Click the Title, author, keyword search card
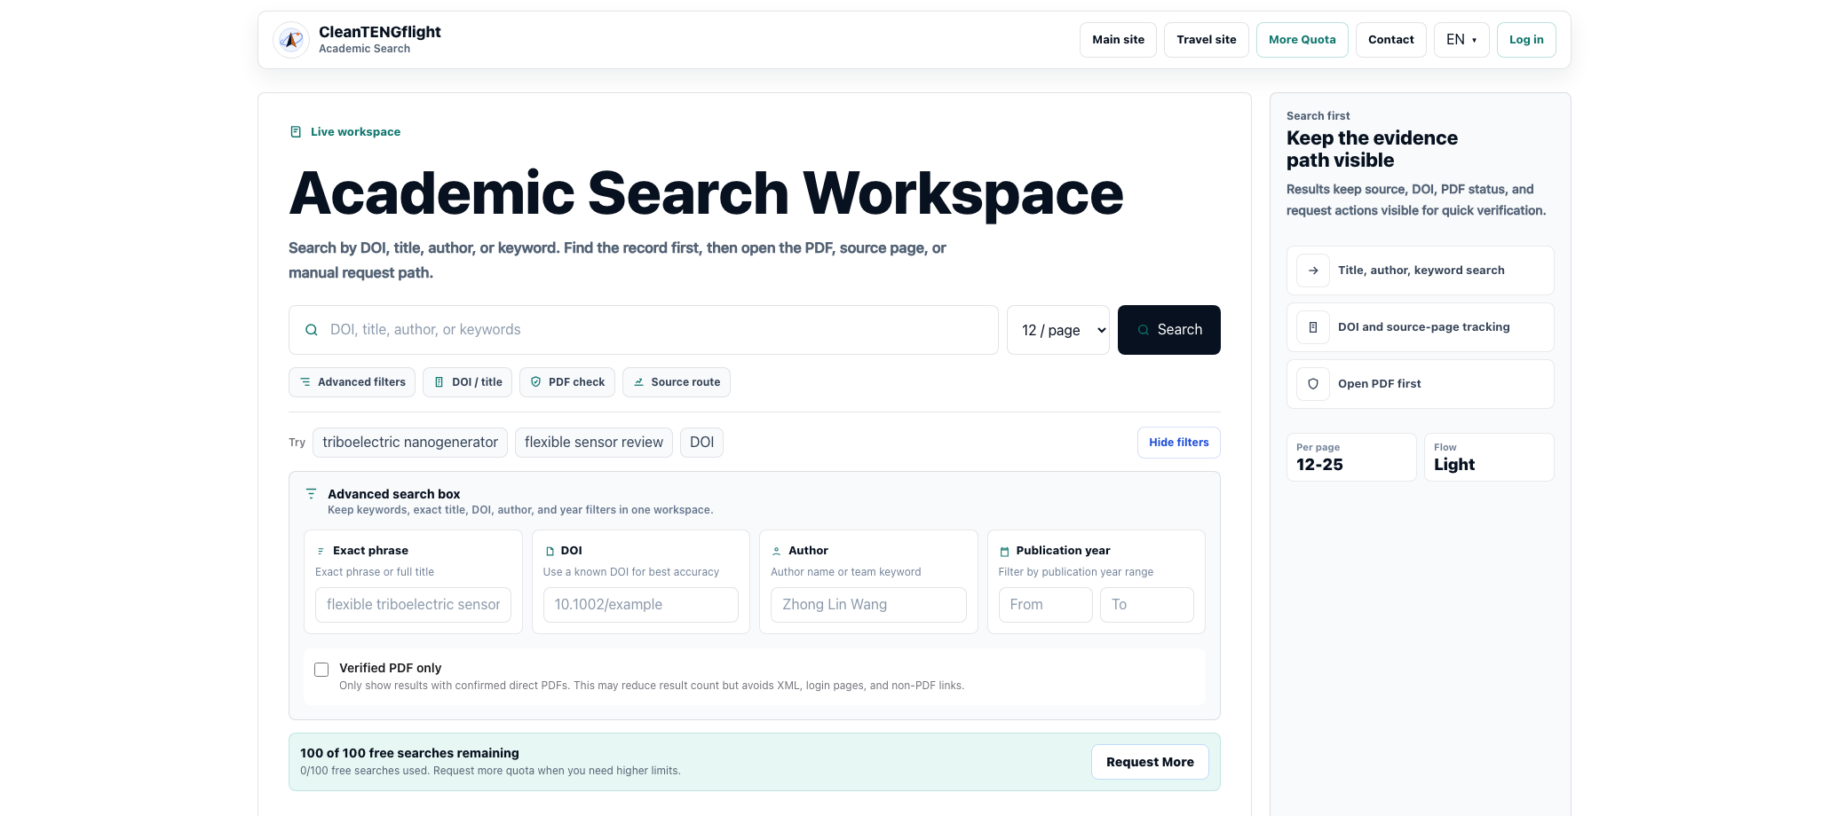 tap(1421, 271)
